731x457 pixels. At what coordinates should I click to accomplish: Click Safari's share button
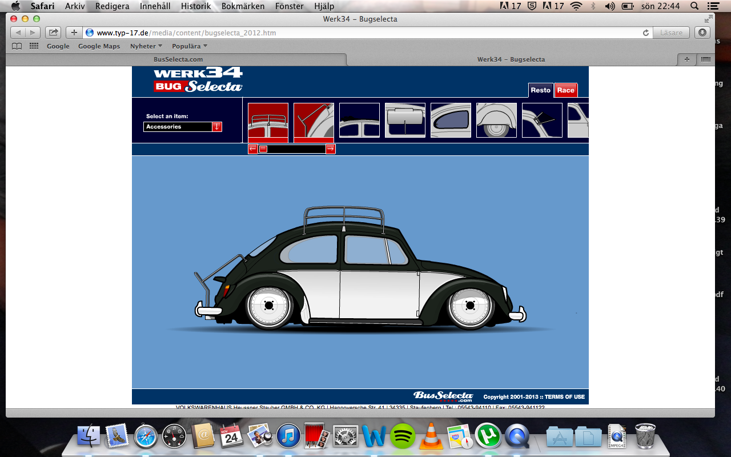point(53,33)
